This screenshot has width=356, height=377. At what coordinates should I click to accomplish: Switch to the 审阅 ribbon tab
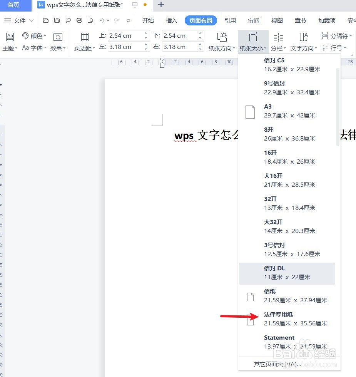point(254,21)
